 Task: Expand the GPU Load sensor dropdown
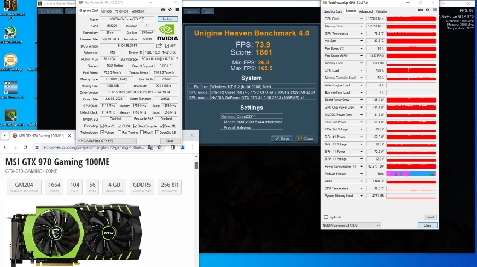(362, 70)
